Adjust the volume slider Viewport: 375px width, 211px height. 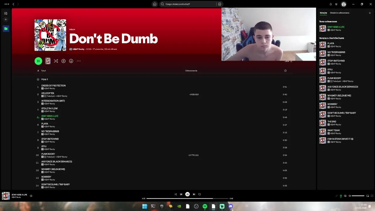(x=358, y=196)
